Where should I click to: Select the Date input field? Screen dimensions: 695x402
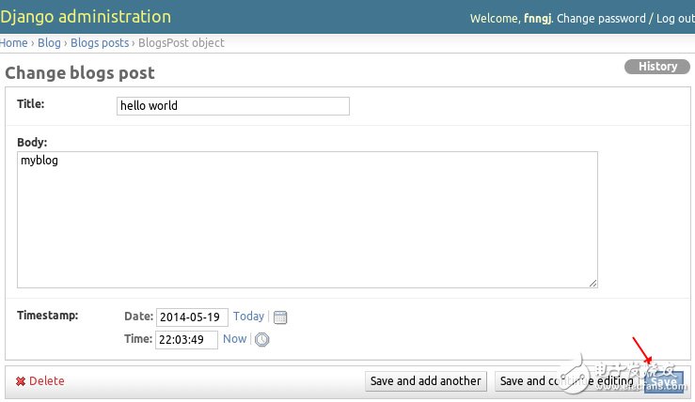[x=192, y=317]
